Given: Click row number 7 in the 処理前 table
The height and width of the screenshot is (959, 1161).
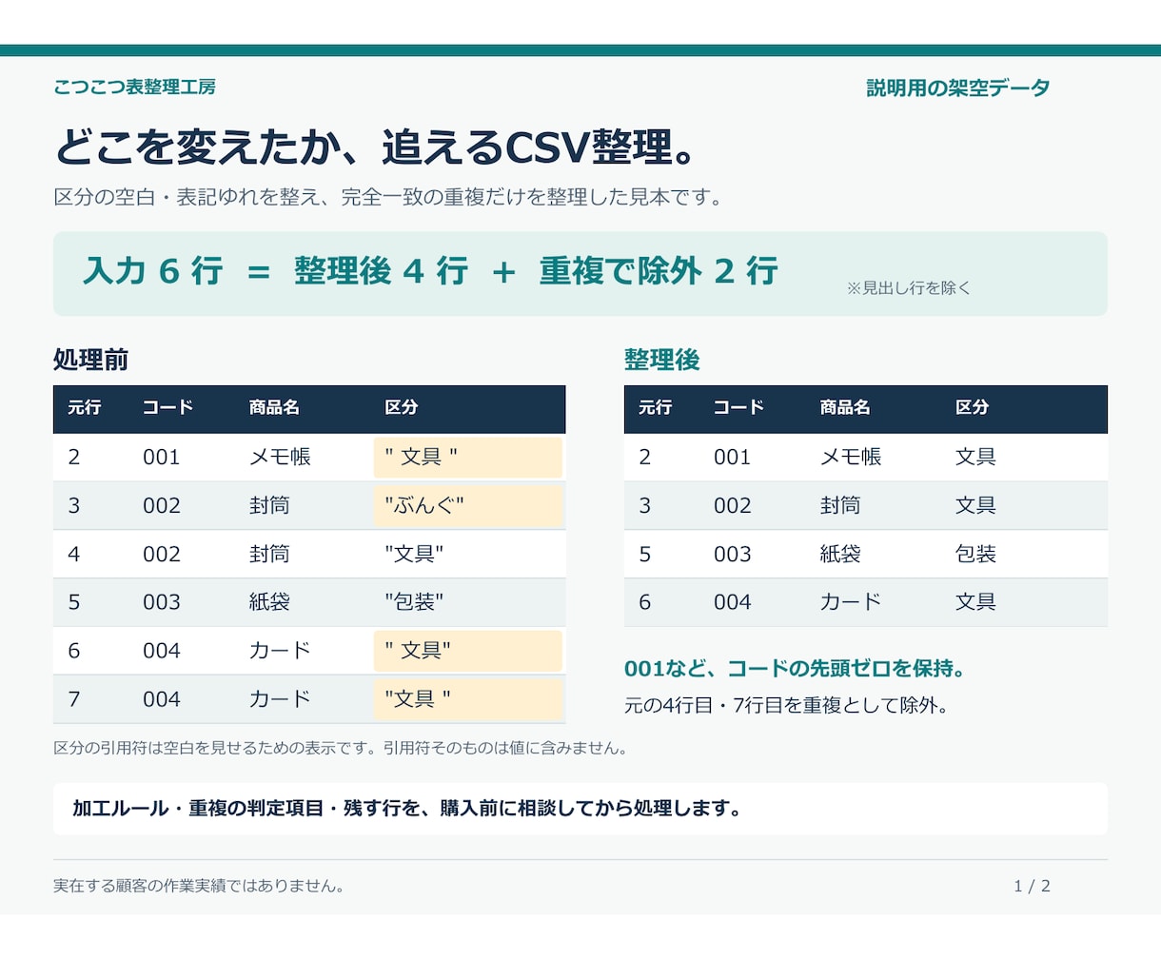Looking at the screenshot, I should click(x=74, y=699).
